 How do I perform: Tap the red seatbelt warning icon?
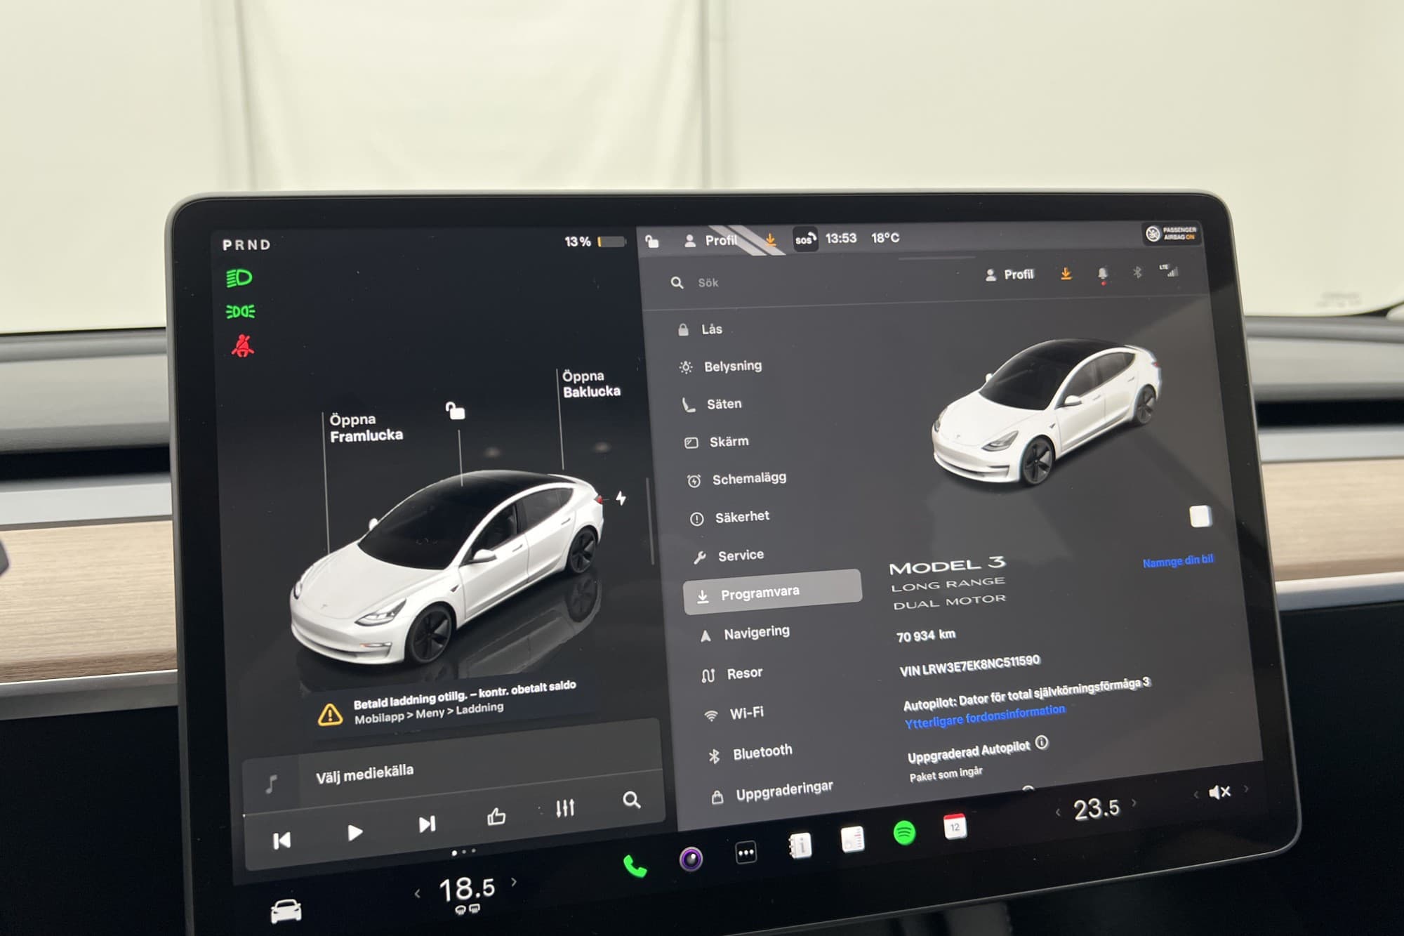click(243, 345)
